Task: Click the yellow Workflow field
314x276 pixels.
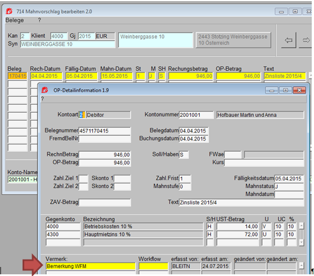Action: [153, 266]
